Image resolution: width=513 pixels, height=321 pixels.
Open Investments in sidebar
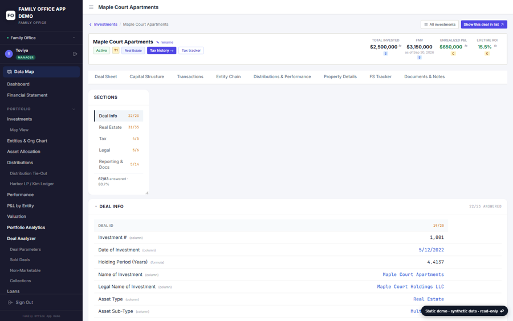click(19, 119)
